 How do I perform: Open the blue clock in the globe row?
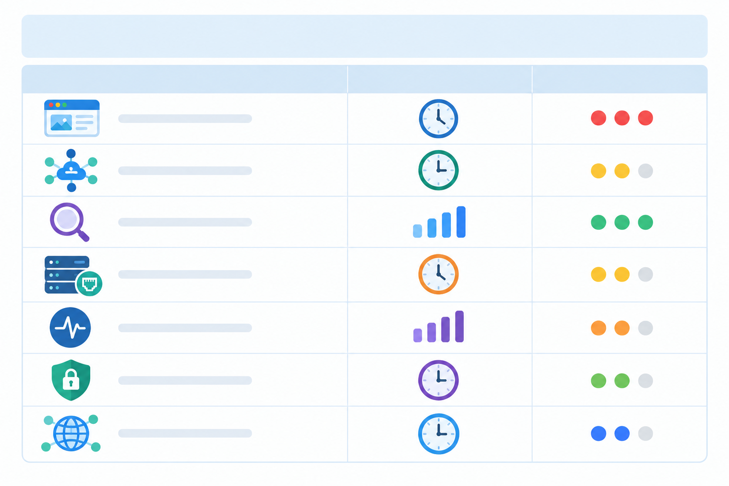[x=439, y=434]
